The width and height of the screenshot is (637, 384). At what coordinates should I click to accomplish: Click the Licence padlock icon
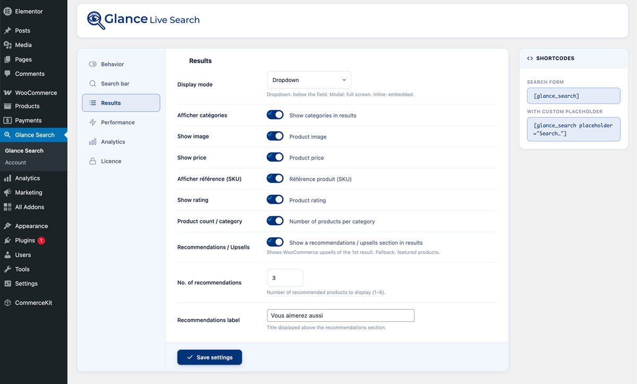tap(92, 161)
